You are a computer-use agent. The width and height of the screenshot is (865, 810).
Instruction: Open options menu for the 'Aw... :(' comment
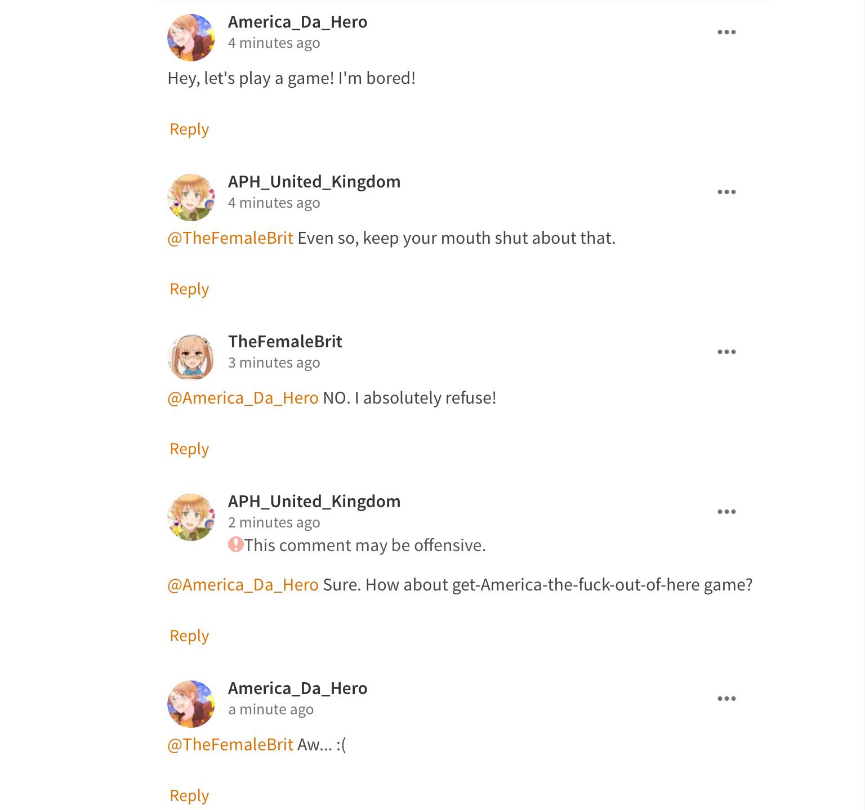click(726, 699)
